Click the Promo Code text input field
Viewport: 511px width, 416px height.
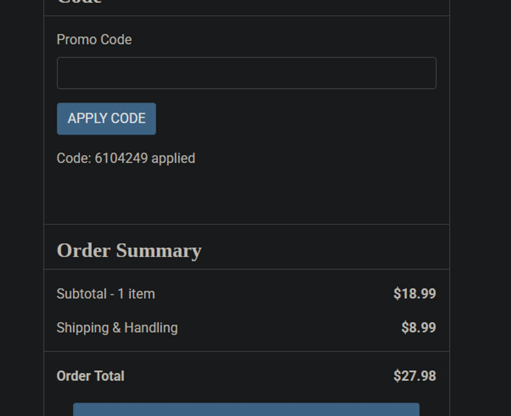tap(246, 73)
